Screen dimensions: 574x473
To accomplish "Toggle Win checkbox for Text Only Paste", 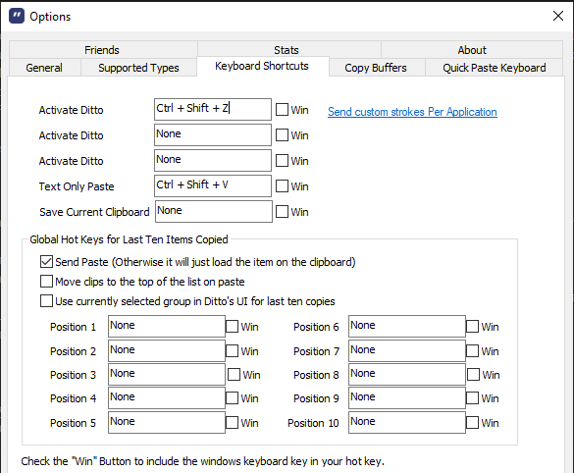I will point(282,186).
